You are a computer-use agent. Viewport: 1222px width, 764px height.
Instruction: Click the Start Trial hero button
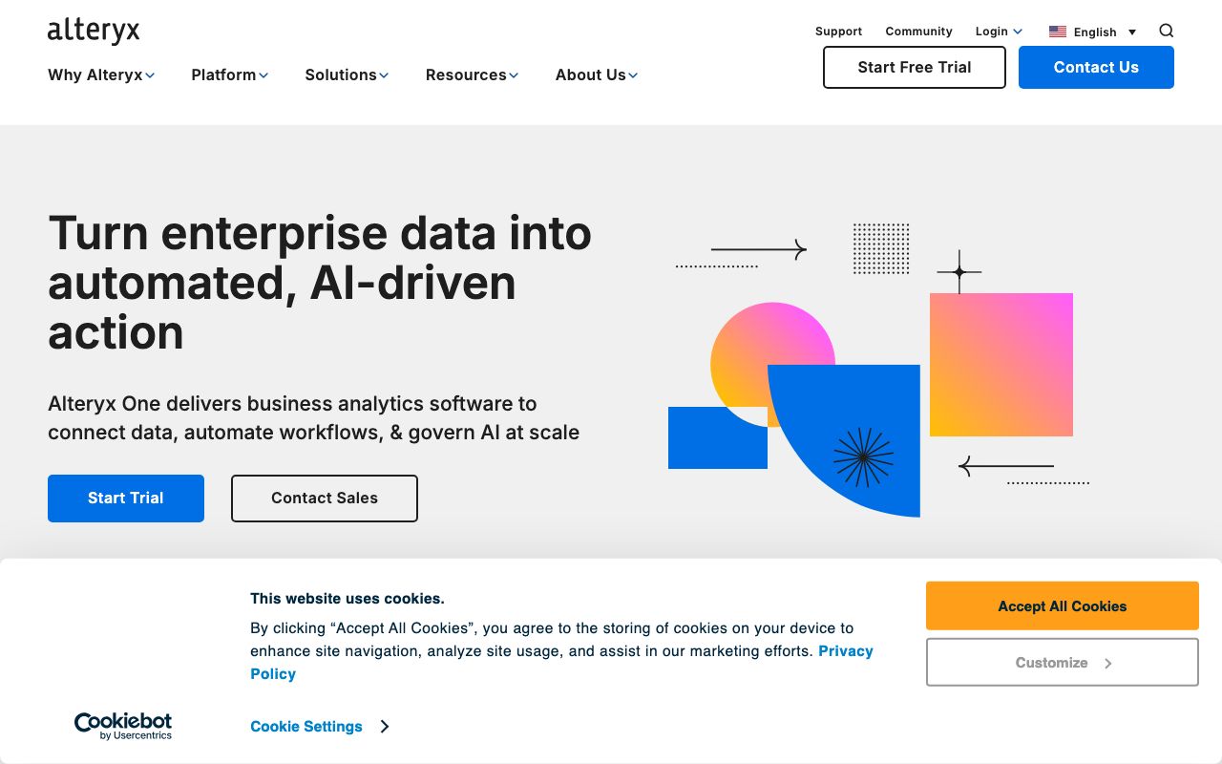click(x=126, y=499)
